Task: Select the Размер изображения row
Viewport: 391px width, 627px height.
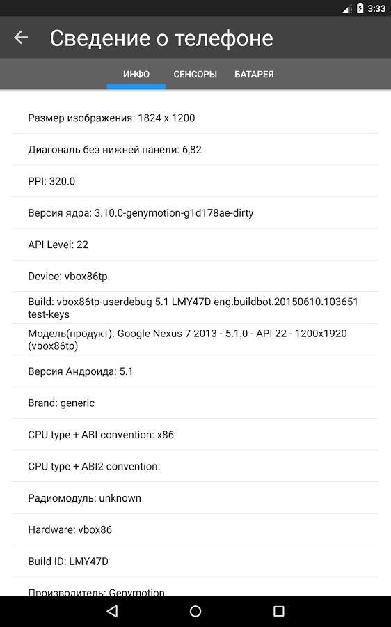Action: pyautogui.click(x=195, y=118)
